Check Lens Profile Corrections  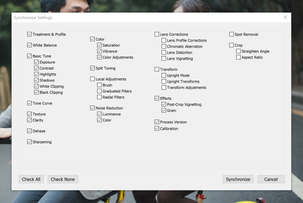tap(164, 40)
